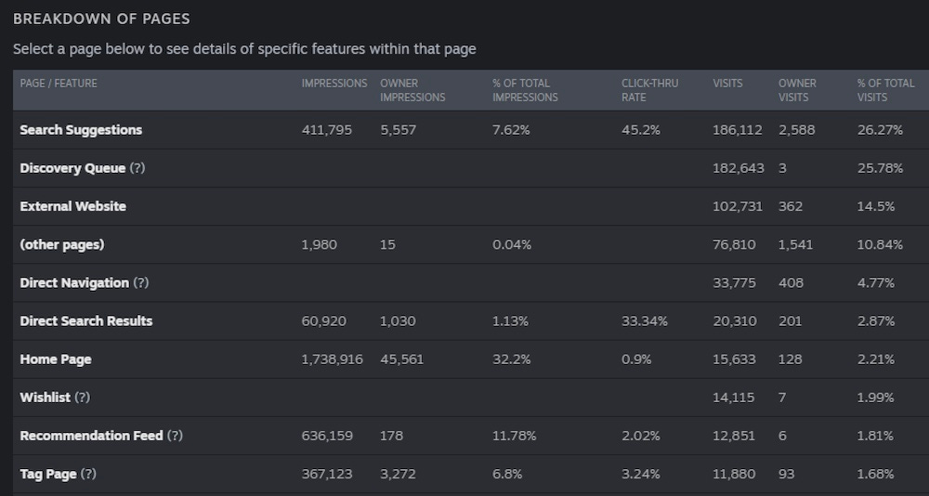Click the 33.34% click-thru rate value
The height and width of the screenshot is (496, 929).
645,321
